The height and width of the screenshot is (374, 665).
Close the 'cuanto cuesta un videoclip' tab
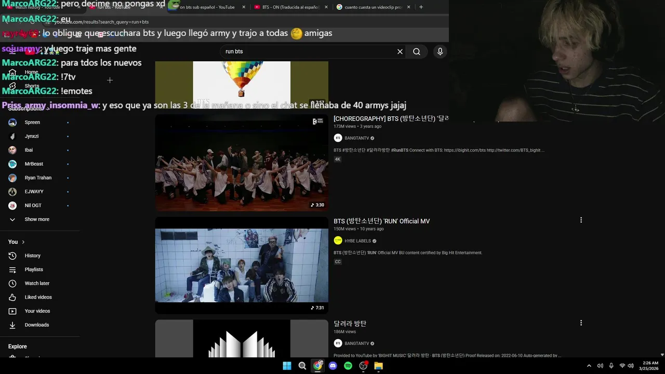(x=408, y=7)
